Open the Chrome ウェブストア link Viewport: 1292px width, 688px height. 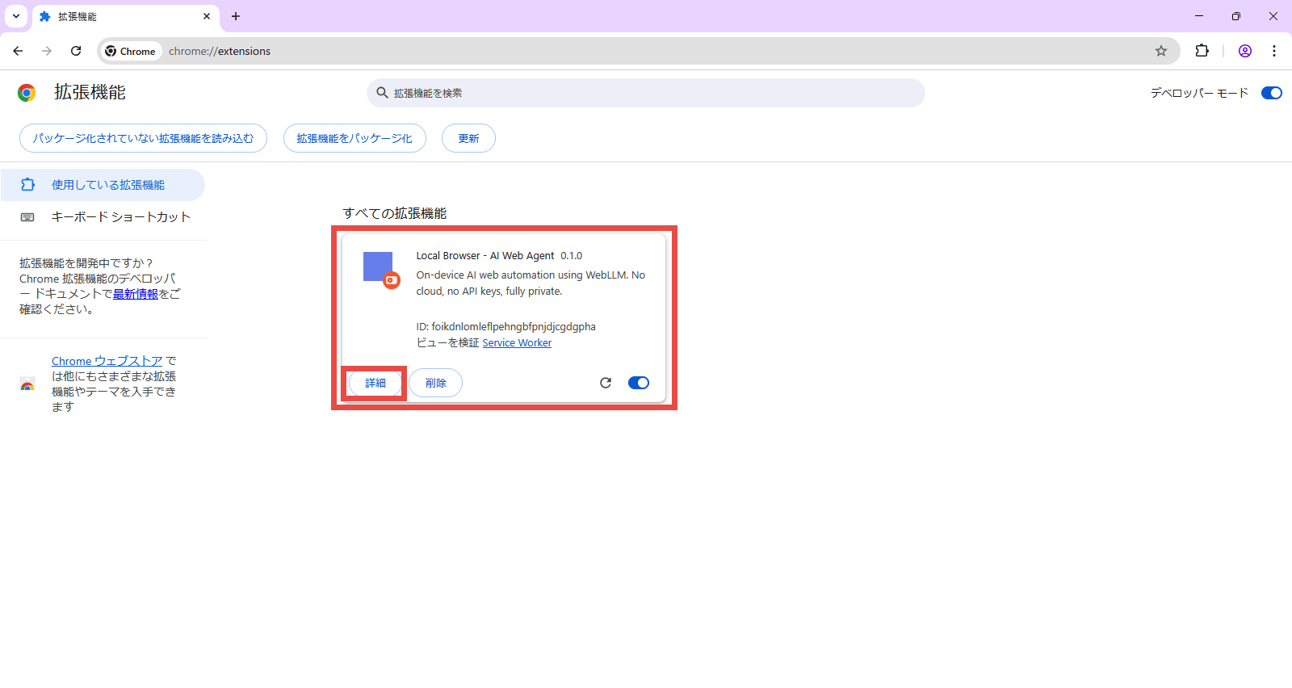pyautogui.click(x=107, y=361)
